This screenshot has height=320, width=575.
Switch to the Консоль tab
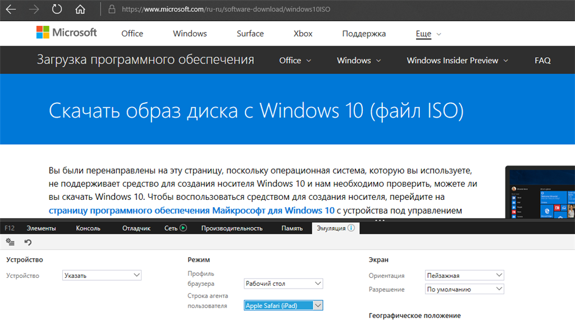tap(88, 228)
